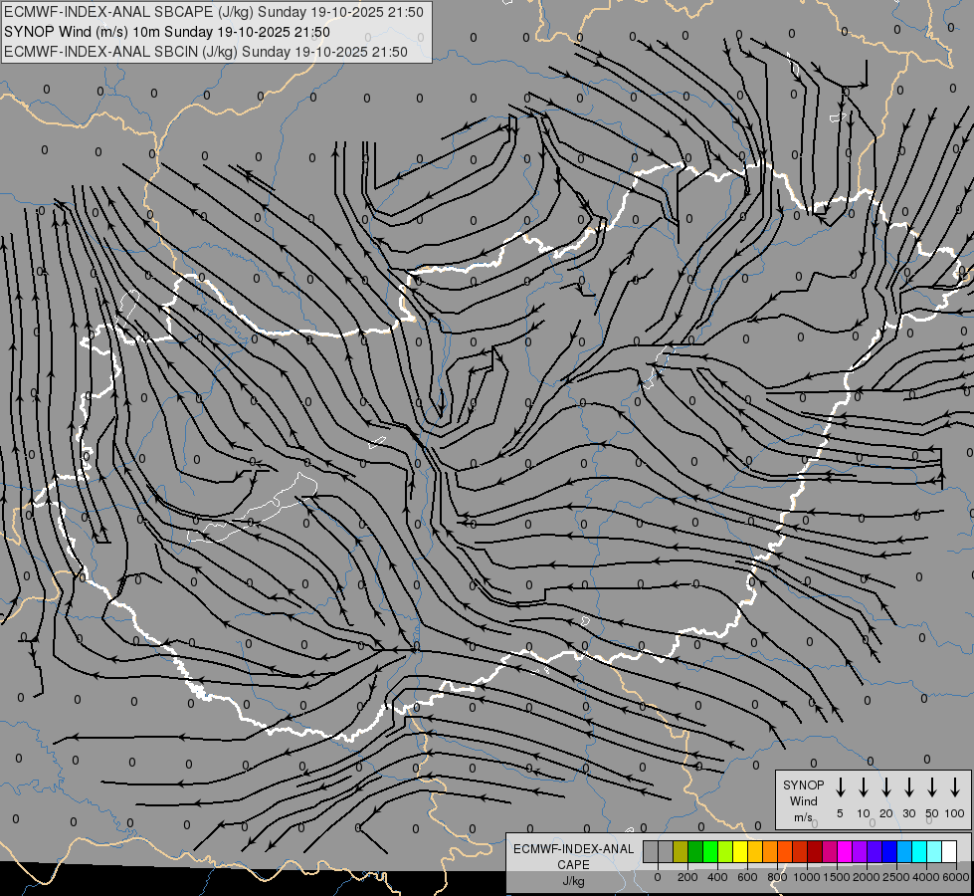Screen dimensions: 974x896
Task: Click the 100 m/s wind legend label
Action: [x=955, y=813]
